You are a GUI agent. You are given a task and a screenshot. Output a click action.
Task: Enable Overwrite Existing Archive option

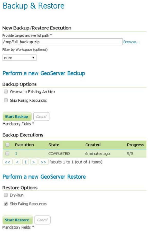tap(6, 92)
